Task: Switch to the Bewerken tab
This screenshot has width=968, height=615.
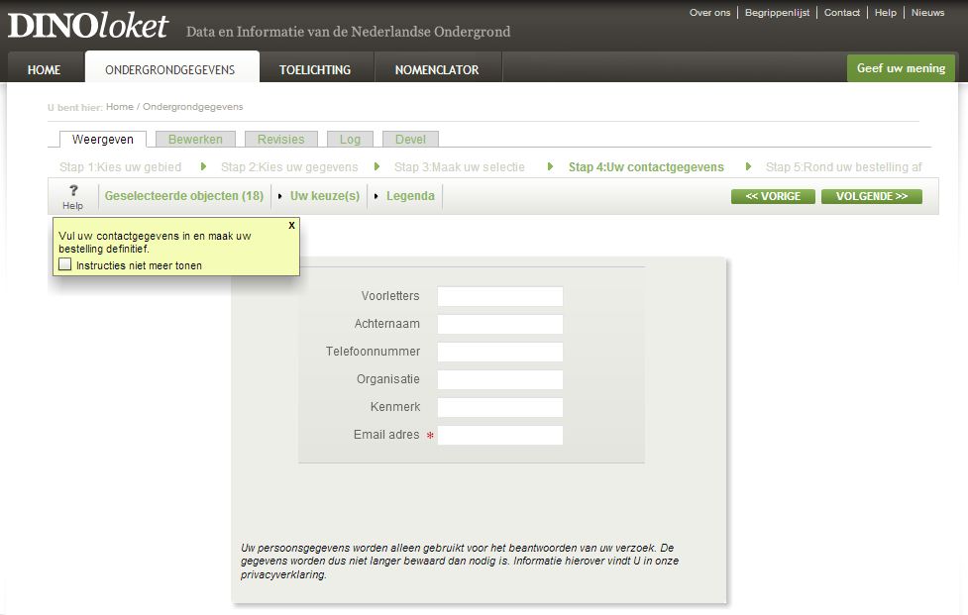Action: [195, 140]
